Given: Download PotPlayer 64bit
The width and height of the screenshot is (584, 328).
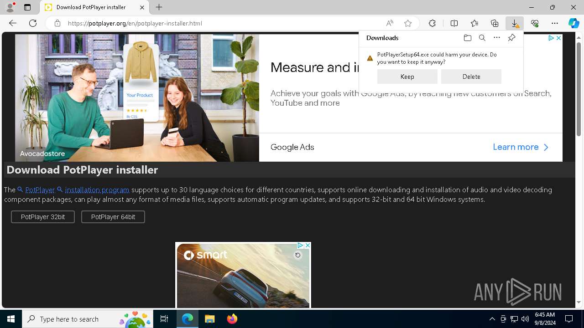Looking at the screenshot, I should click(113, 217).
